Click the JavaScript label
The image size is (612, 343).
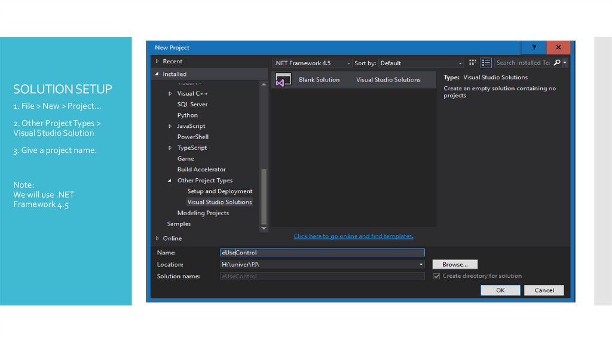point(191,126)
